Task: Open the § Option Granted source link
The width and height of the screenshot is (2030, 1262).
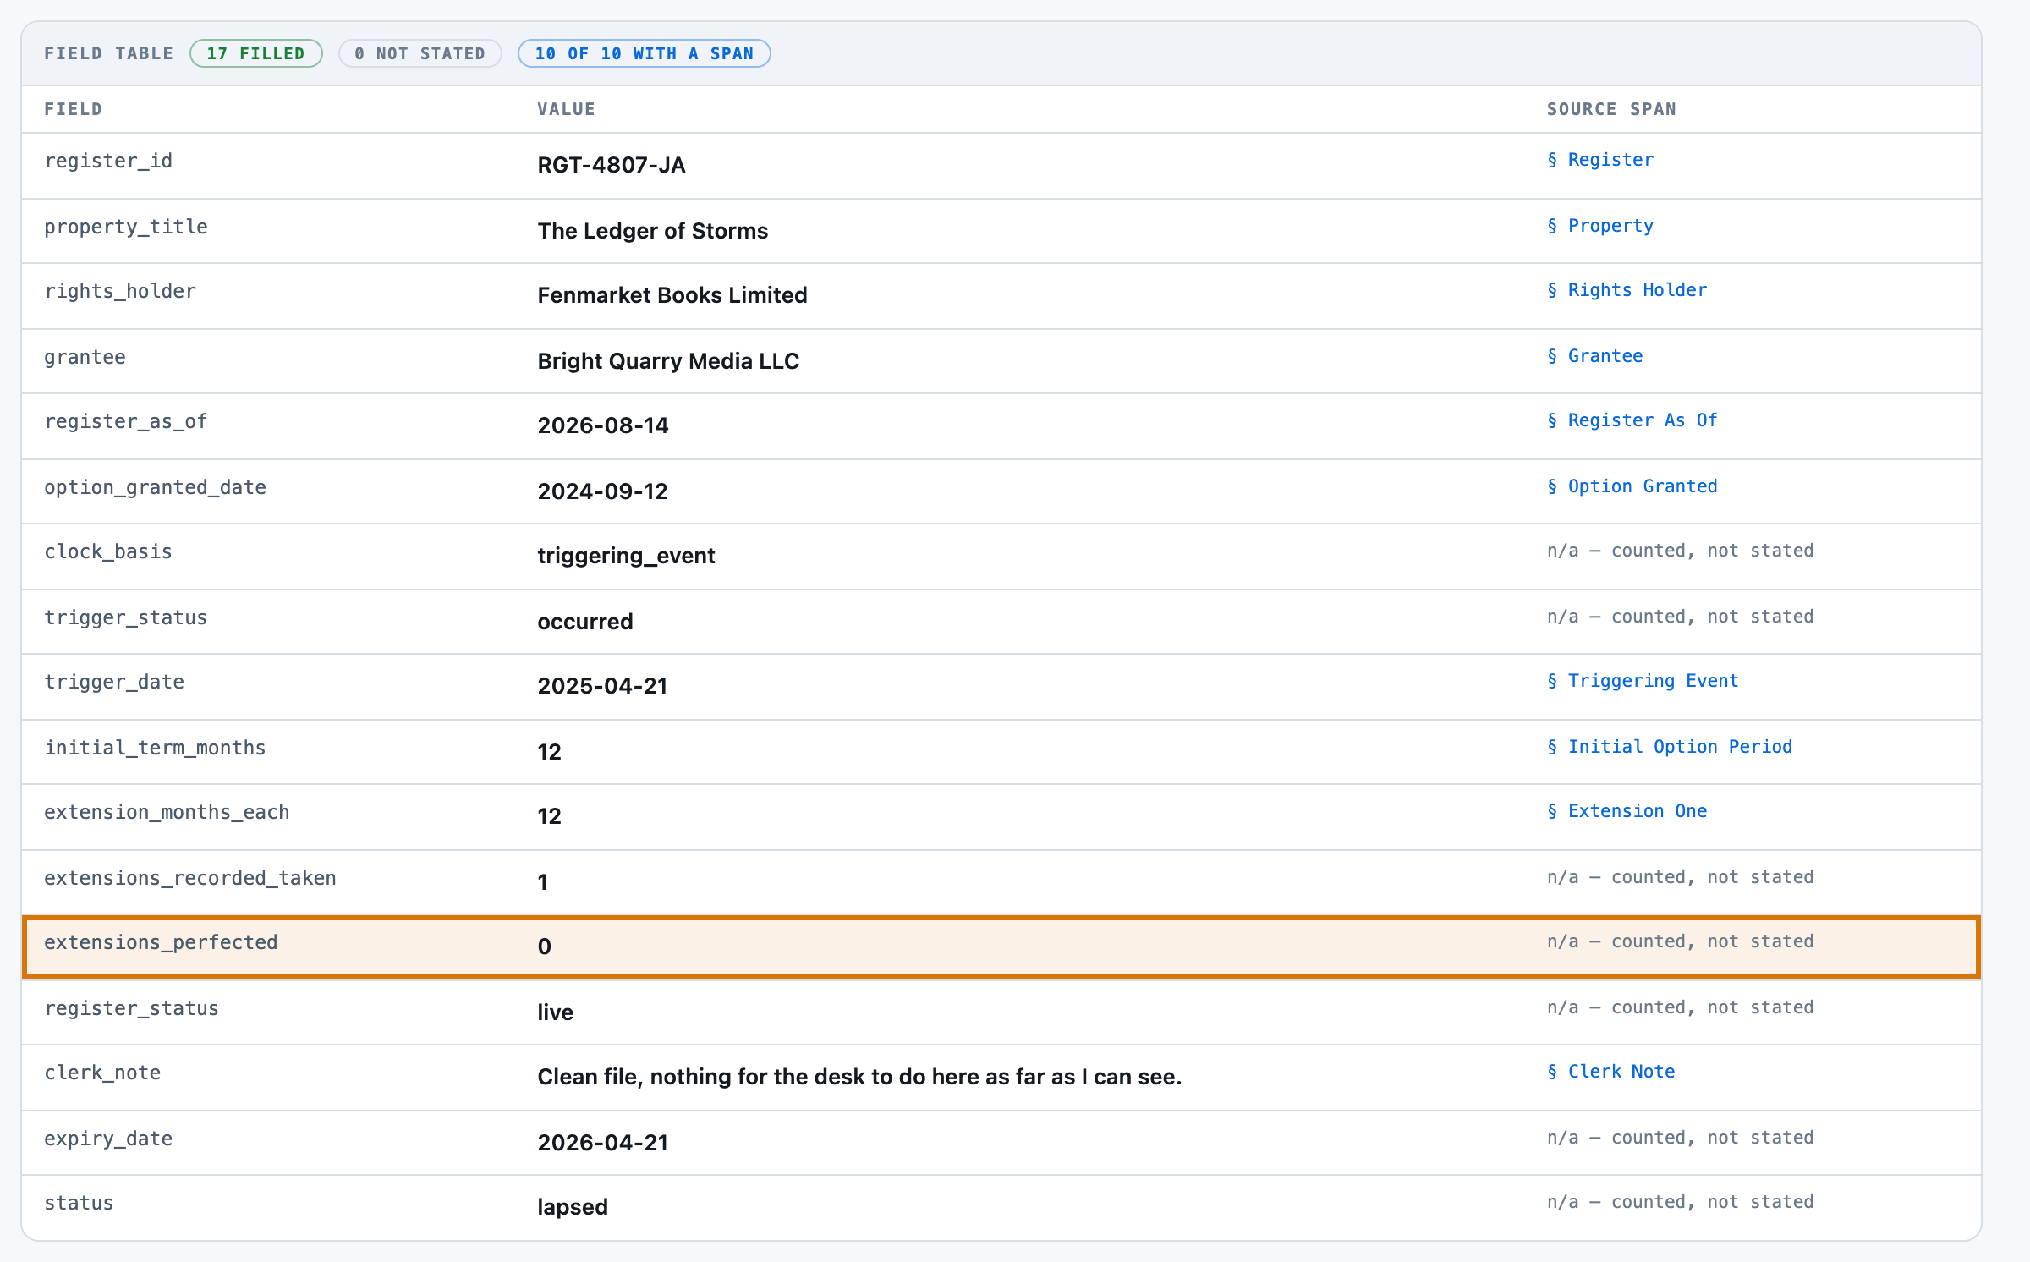Action: (1632, 486)
